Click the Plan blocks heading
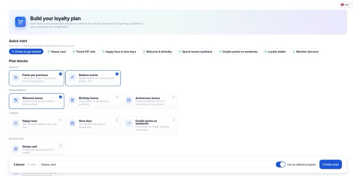356x176 pixels. [18, 61]
